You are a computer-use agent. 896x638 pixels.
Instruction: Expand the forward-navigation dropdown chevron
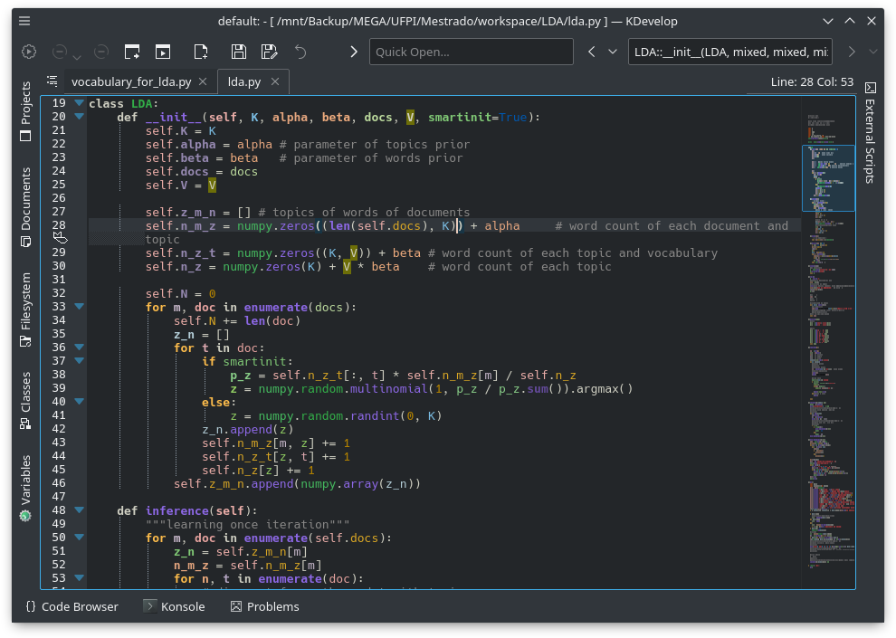(x=872, y=52)
